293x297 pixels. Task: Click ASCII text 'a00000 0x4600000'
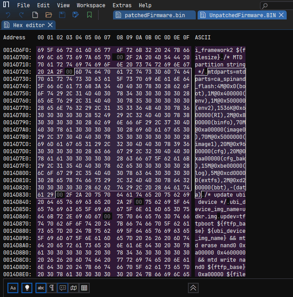[220, 253]
